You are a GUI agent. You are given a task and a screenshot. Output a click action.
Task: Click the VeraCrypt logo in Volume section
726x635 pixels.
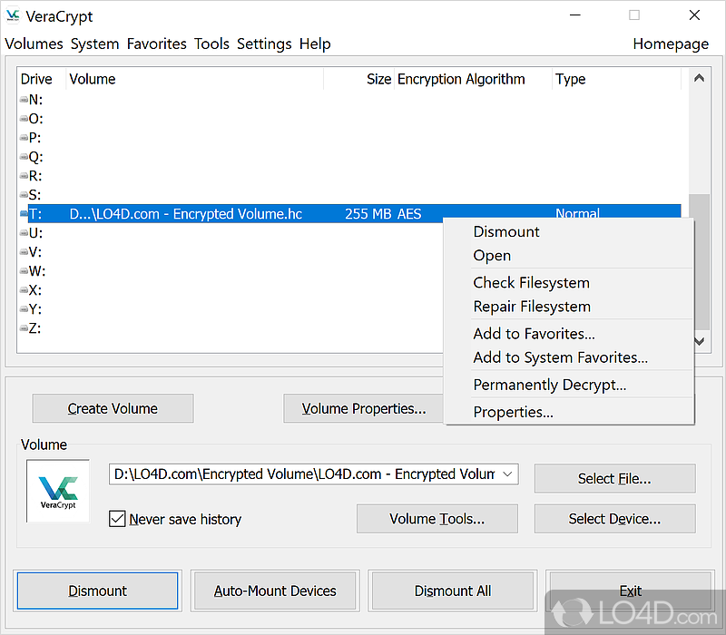pos(58,491)
